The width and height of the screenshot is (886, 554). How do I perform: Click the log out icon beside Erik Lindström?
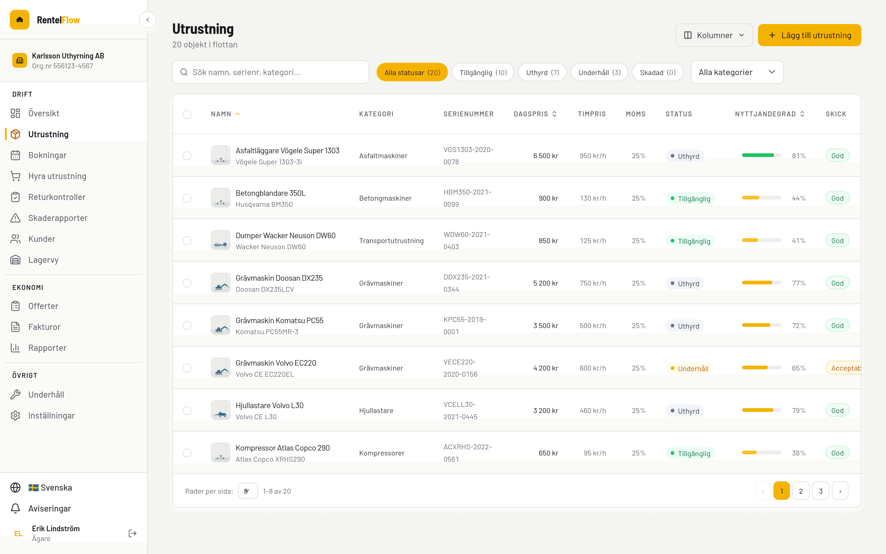tap(133, 533)
